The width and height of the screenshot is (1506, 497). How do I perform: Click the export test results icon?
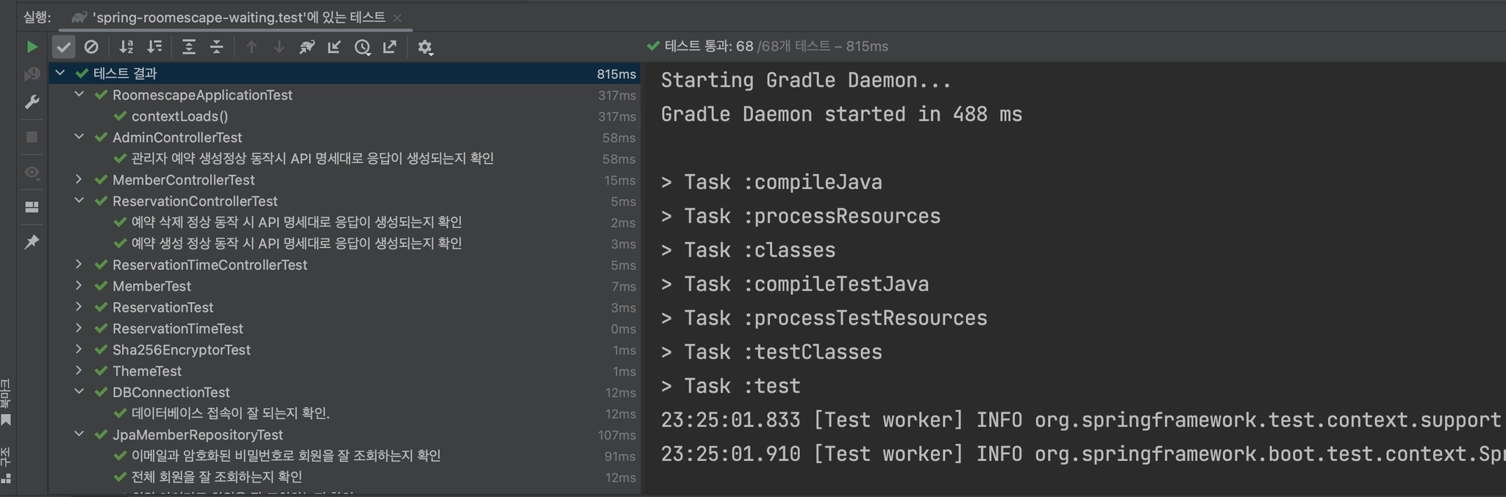point(390,47)
